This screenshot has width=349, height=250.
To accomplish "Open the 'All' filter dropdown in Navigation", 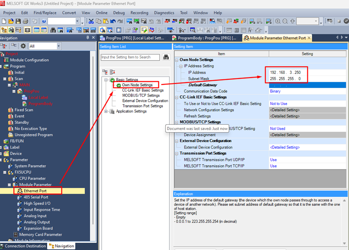I will pyautogui.click(x=59, y=46).
